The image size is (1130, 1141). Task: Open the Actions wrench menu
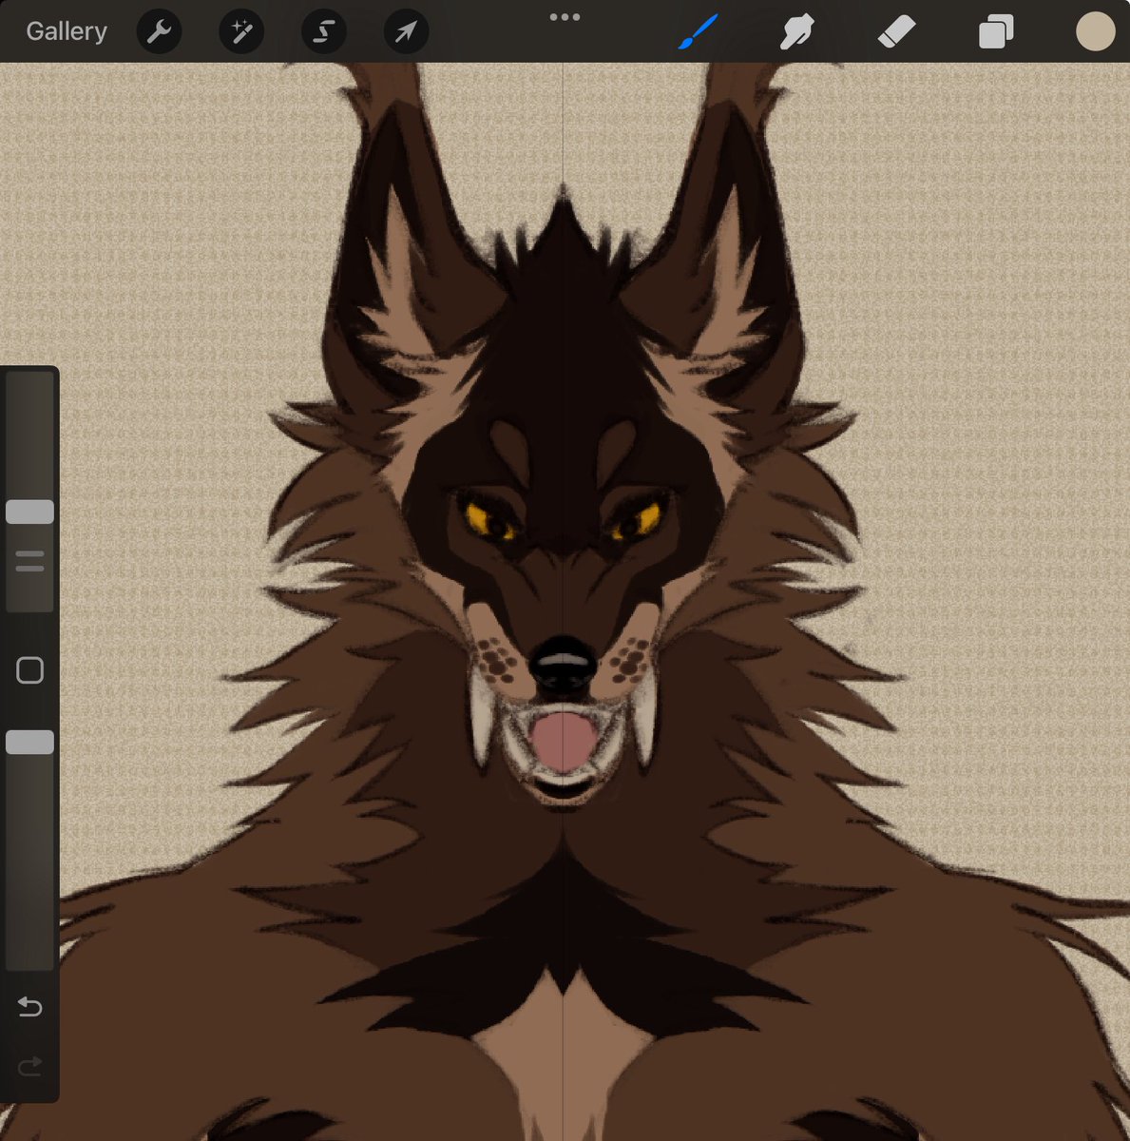160,31
